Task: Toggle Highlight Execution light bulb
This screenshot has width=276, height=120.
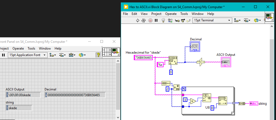Action: click(x=163, y=20)
